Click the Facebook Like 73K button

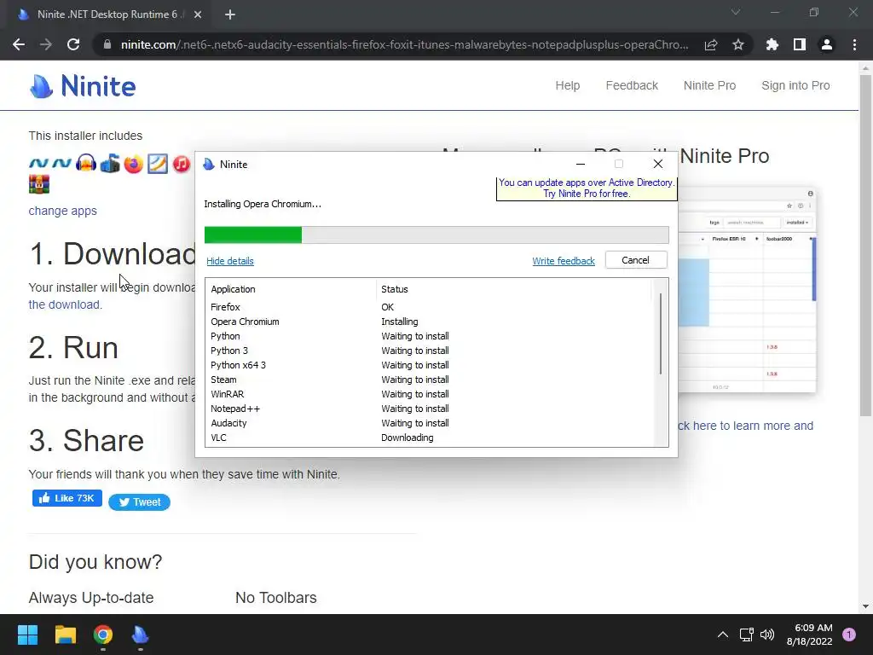(66, 498)
